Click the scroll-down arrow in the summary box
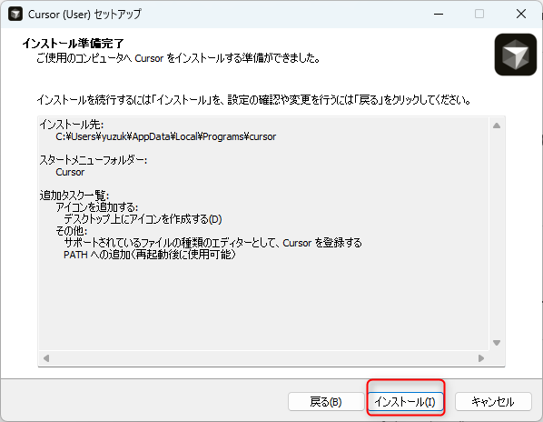This screenshot has width=543, height=422. [497, 343]
